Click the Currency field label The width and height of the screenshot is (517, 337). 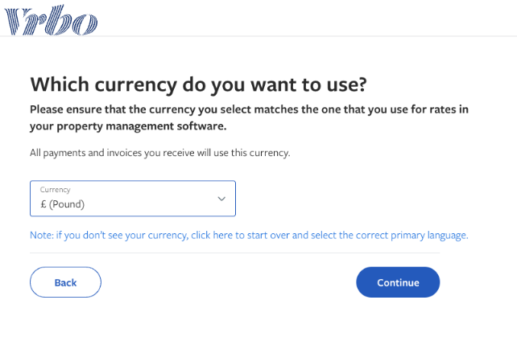pos(55,190)
